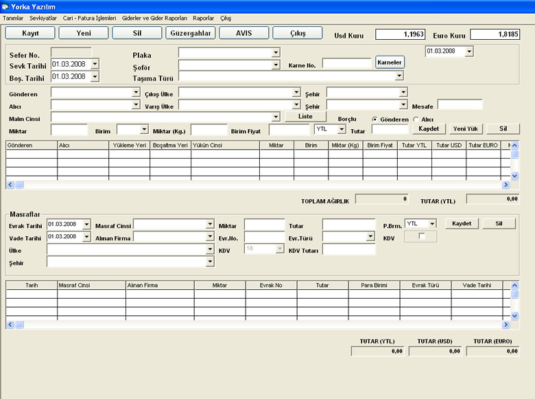The height and width of the screenshot is (399, 535).
Task: Click Masraf Cinsi column header in expenses grid
Action: (x=91, y=285)
